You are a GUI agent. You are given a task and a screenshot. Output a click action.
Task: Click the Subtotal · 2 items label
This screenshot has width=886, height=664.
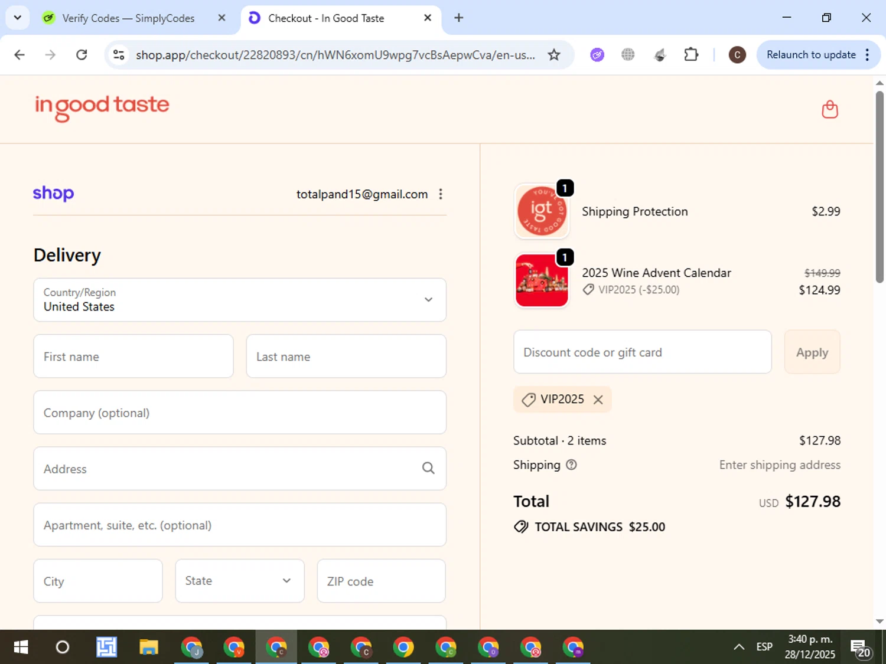(559, 441)
